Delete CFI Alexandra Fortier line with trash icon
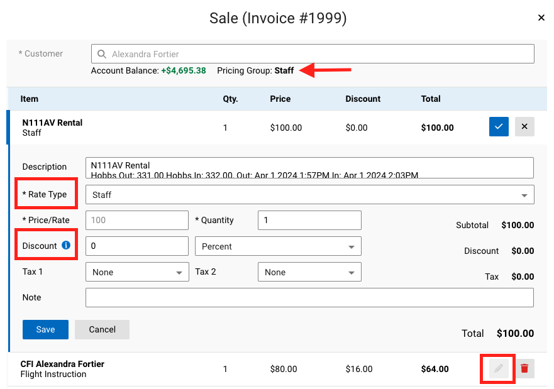Screen dimensions: 554x389 click(x=524, y=369)
